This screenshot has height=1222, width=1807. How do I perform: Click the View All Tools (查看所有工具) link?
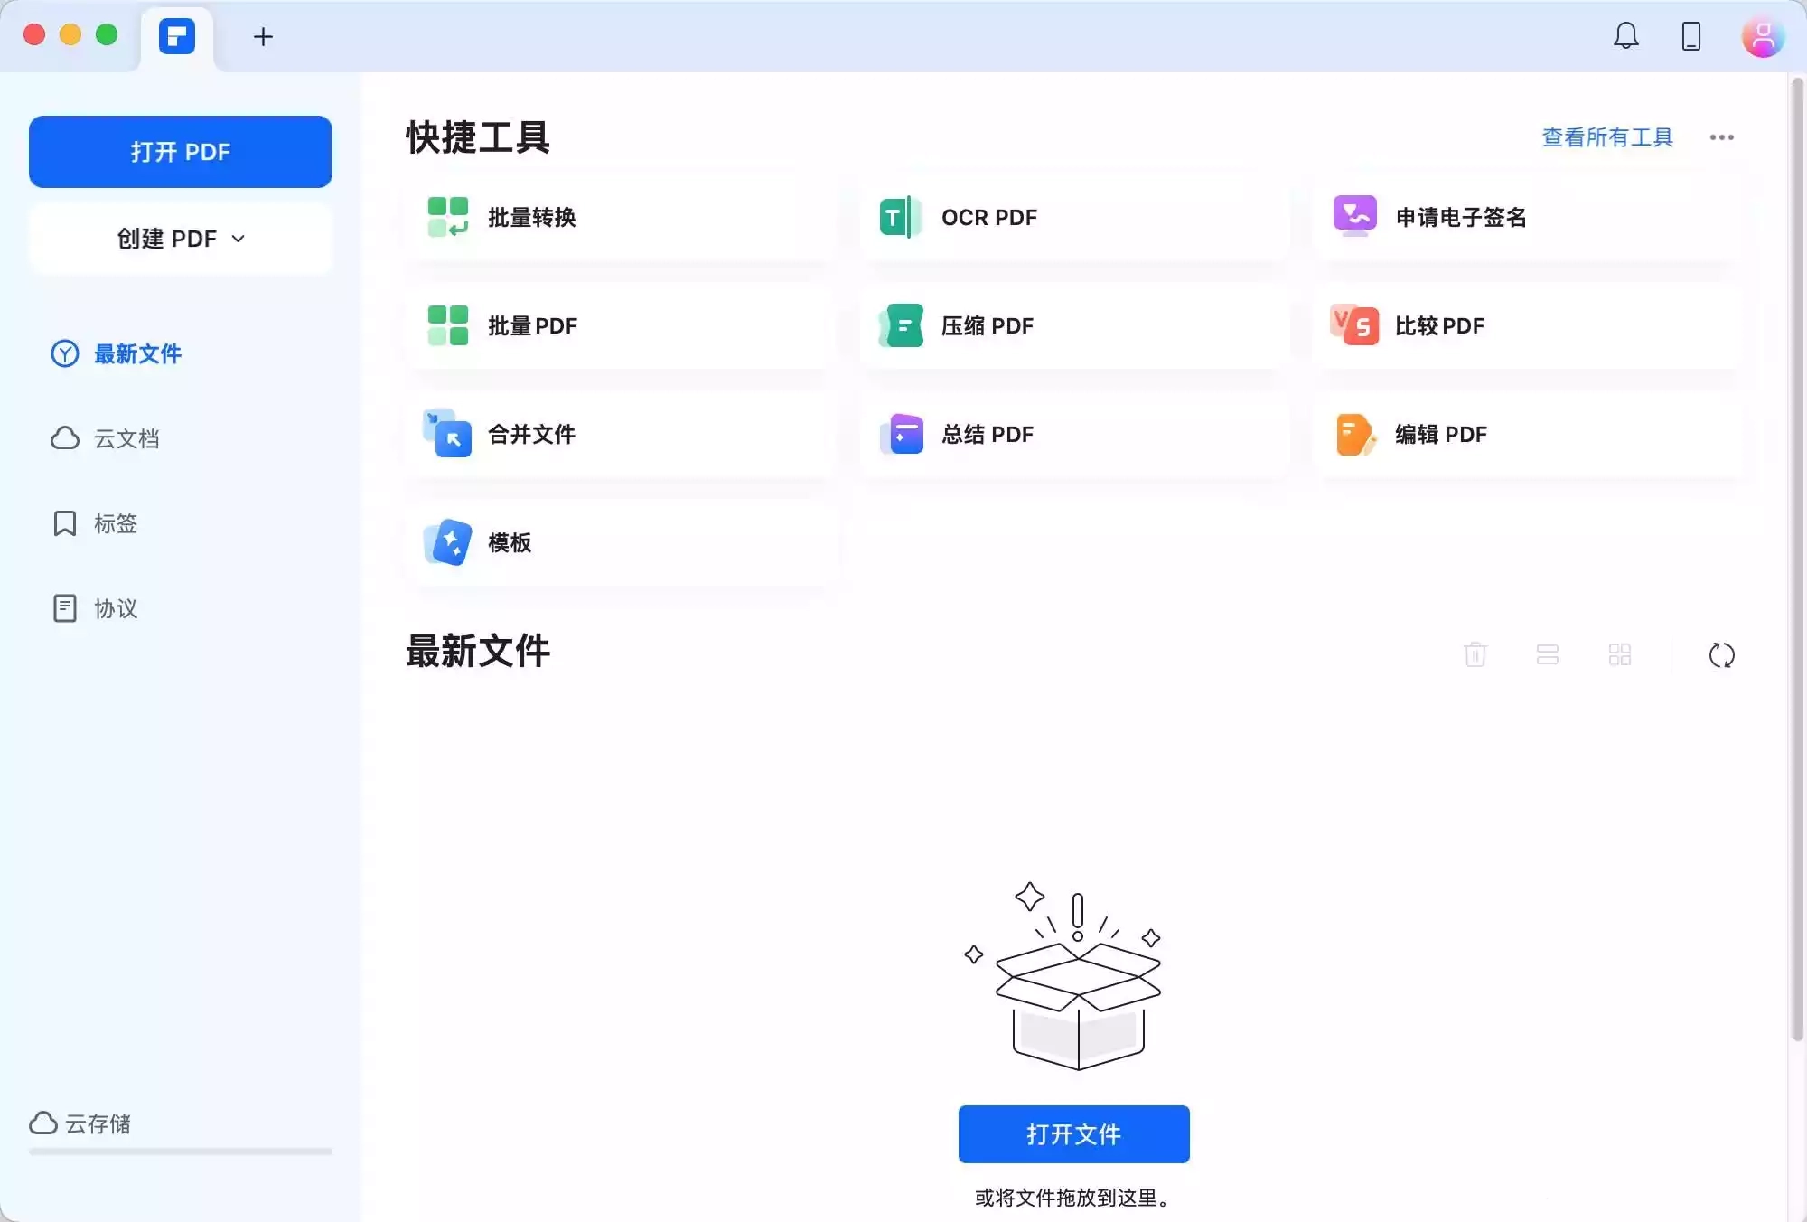pos(1606,137)
